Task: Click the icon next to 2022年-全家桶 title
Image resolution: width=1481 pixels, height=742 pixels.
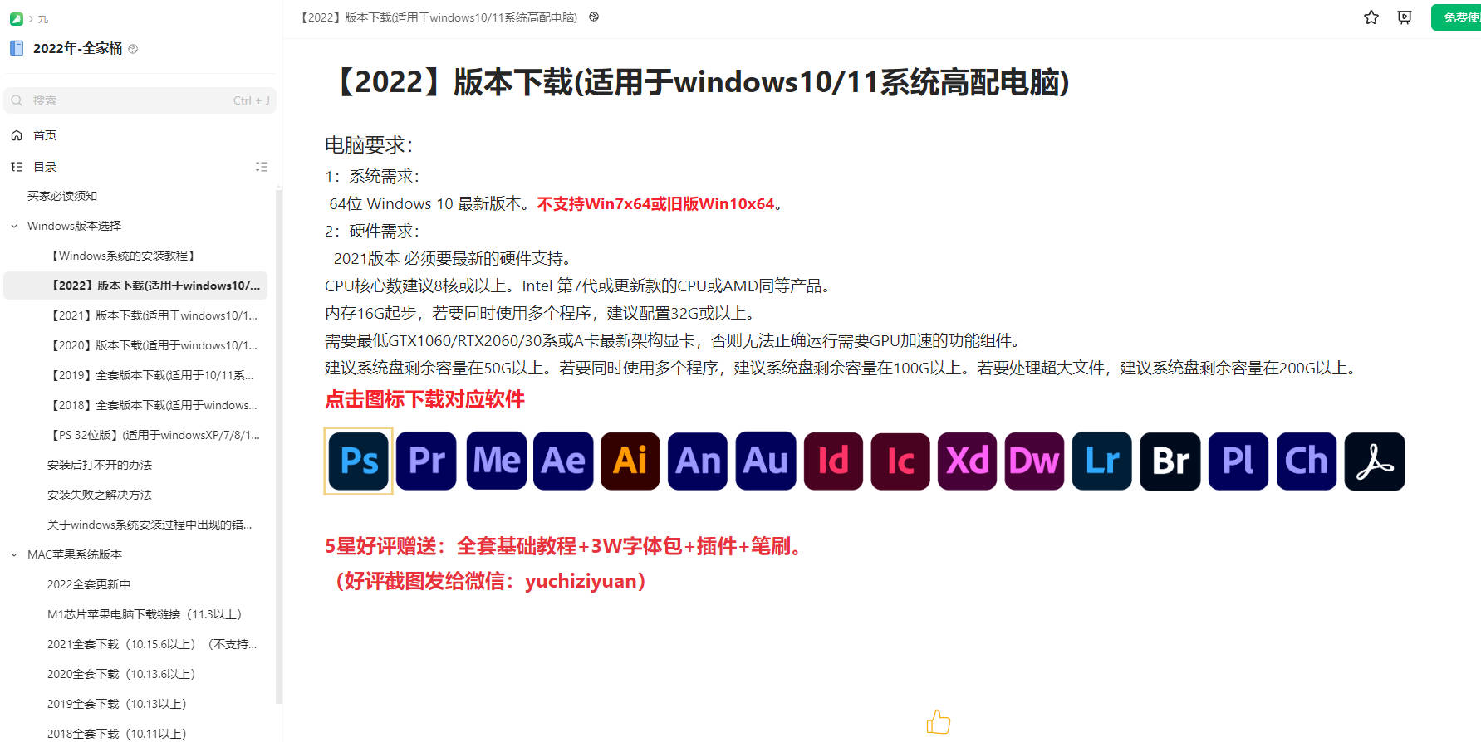Action: 133,49
